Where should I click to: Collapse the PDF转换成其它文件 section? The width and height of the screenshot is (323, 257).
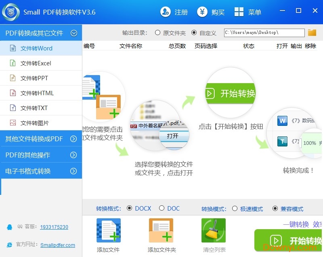(x=73, y=33)
